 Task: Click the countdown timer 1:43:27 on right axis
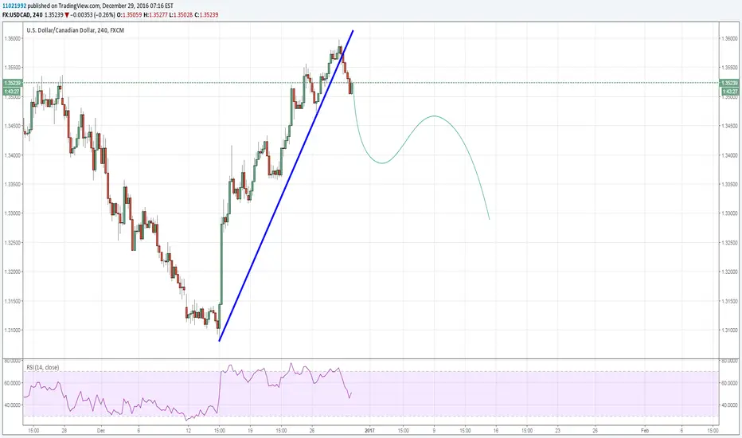[728, 91]
